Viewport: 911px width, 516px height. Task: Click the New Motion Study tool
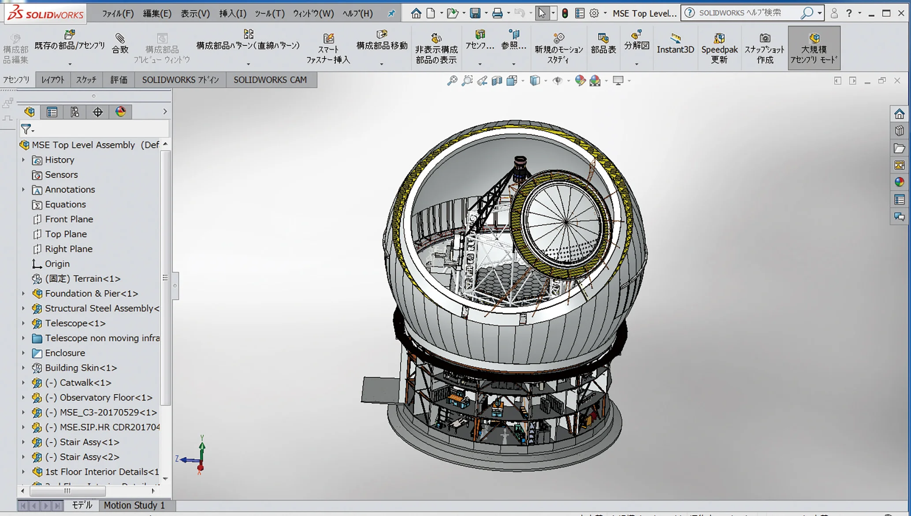(x=558, y=48)
